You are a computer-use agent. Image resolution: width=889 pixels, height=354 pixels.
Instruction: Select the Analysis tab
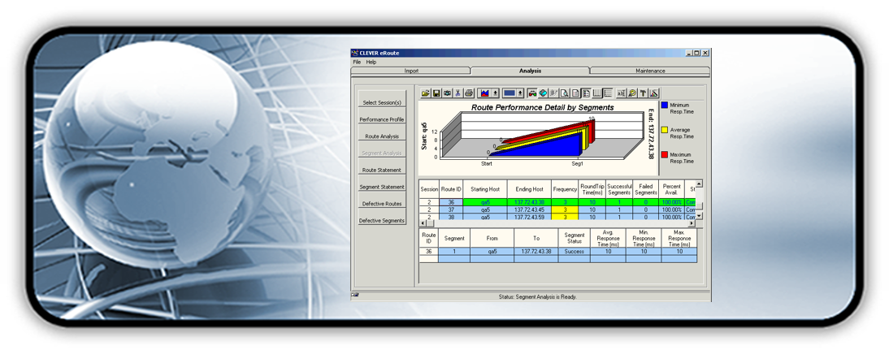(x=530, y=71)
